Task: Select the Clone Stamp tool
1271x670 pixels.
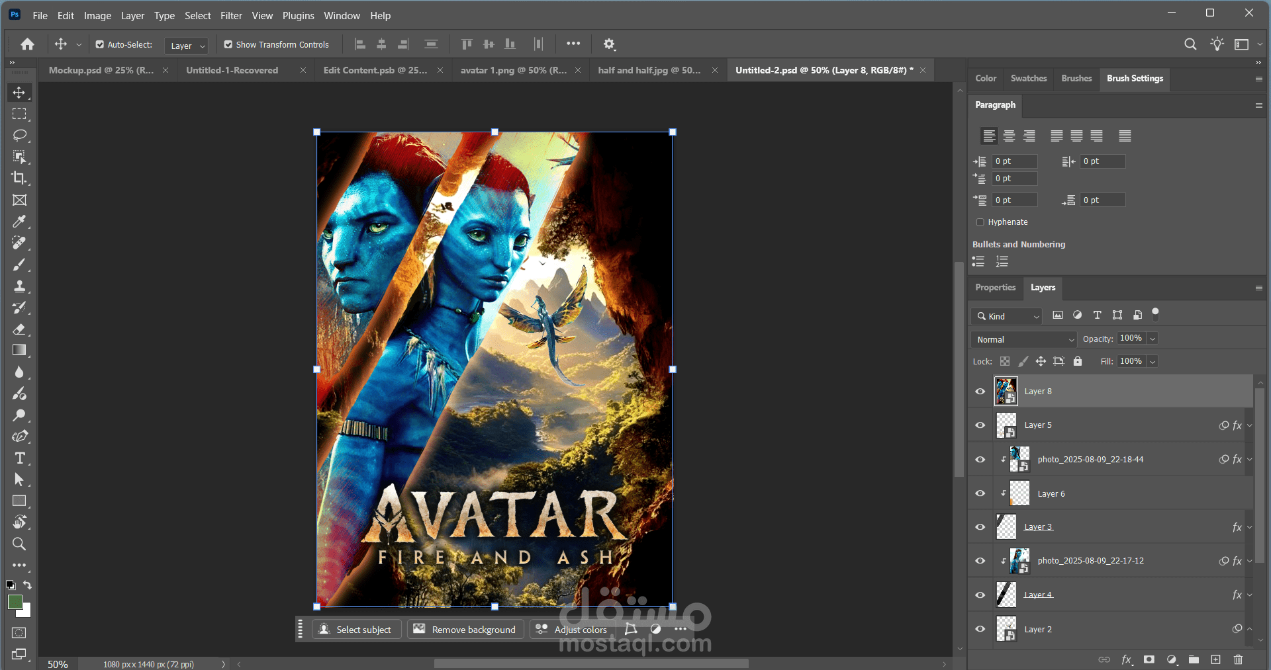Action: pyautogui.click(x=19, y=286)
